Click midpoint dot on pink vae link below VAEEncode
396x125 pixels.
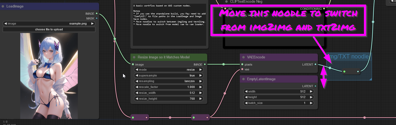tap(225, 93)
